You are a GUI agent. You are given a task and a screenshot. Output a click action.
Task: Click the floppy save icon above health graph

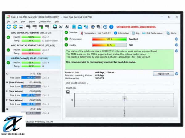[x=68, y=92]
